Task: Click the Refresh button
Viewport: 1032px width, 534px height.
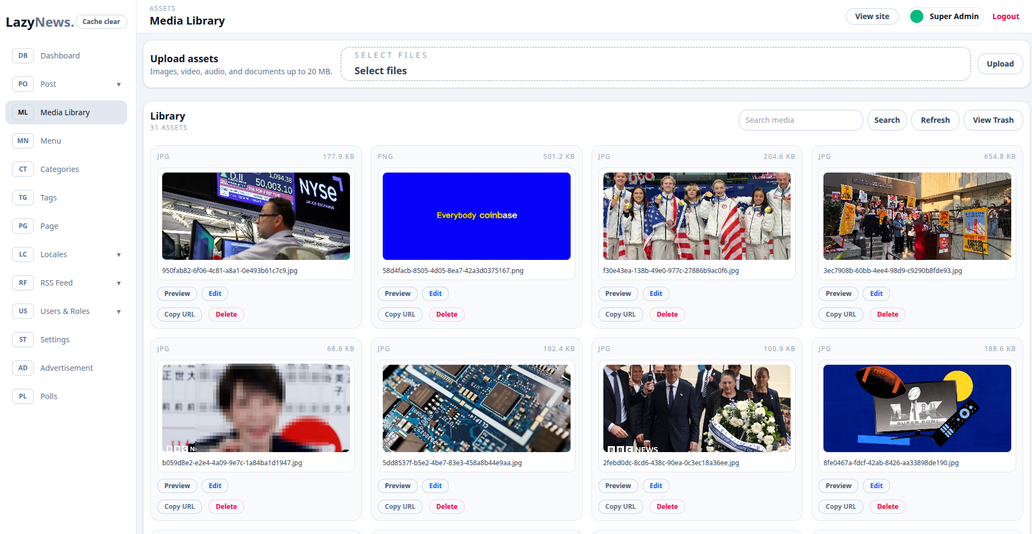Action: point(935,120)
